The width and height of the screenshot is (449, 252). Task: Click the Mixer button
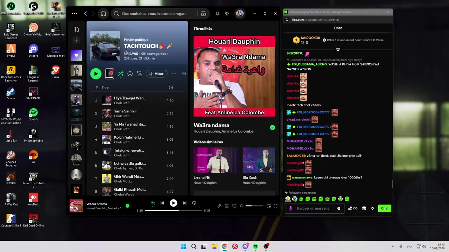click(156, 74)
